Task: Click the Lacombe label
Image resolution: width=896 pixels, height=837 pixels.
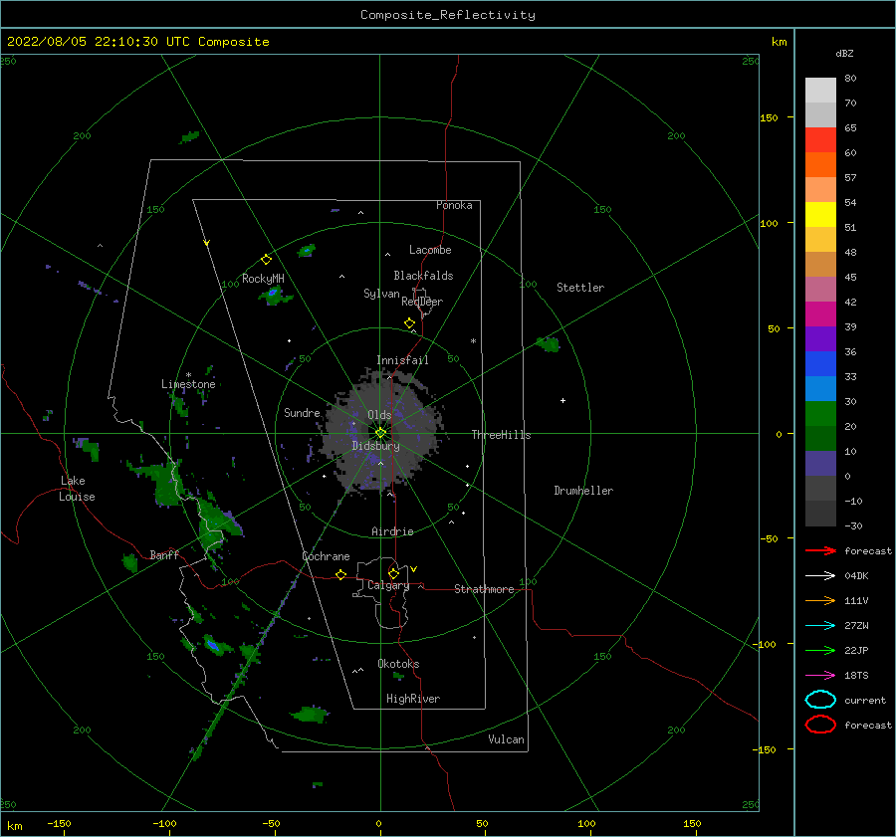Action: click(430, 250)
